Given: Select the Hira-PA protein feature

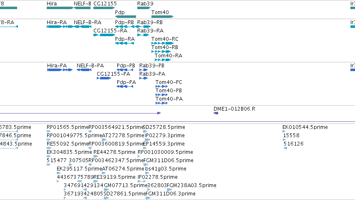Looking at the screenshot, I should point(60,70).
